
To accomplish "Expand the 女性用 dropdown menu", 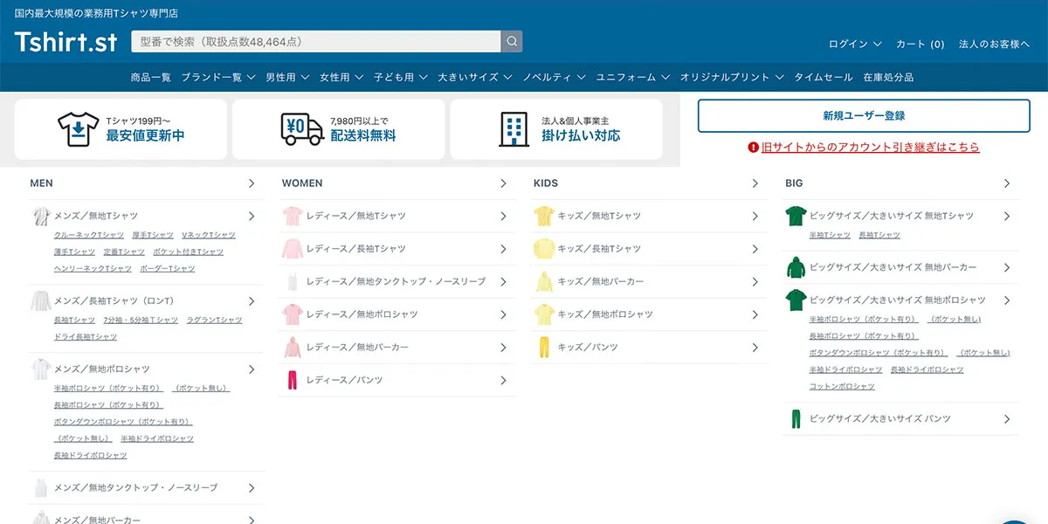I will [x=341, y=77].
